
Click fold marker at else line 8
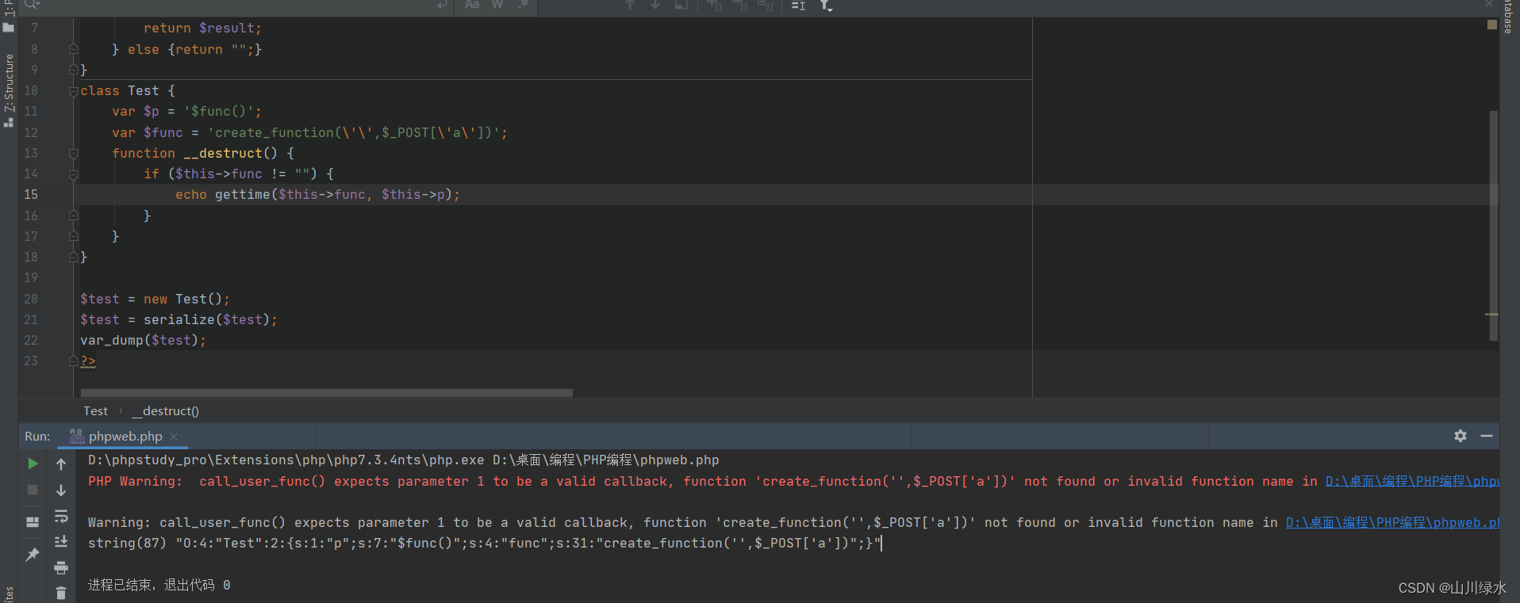pyautogui.click(x=73, y=49)
